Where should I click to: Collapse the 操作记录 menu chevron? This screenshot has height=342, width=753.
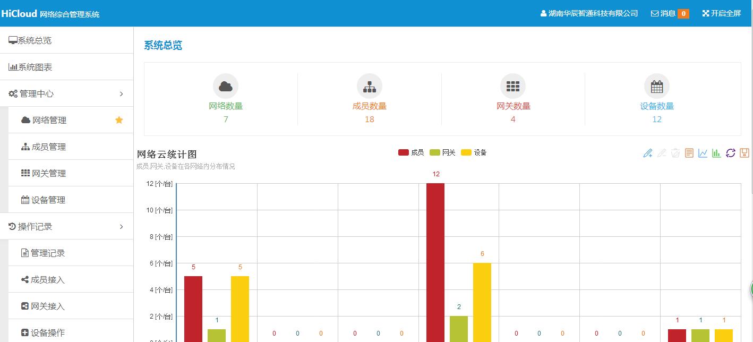click(121, 227)
